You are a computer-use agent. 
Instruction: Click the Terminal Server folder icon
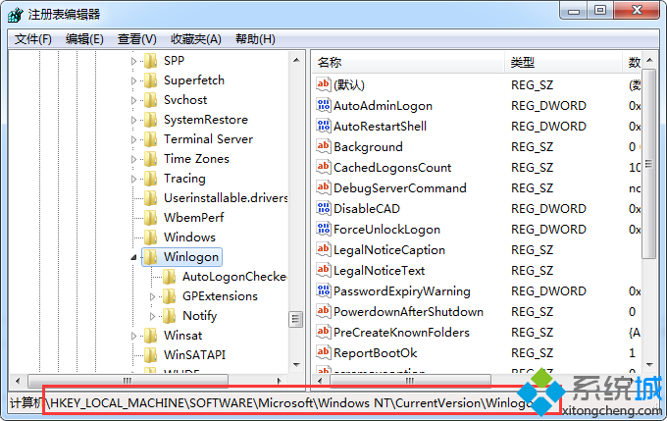click(151, 139)
